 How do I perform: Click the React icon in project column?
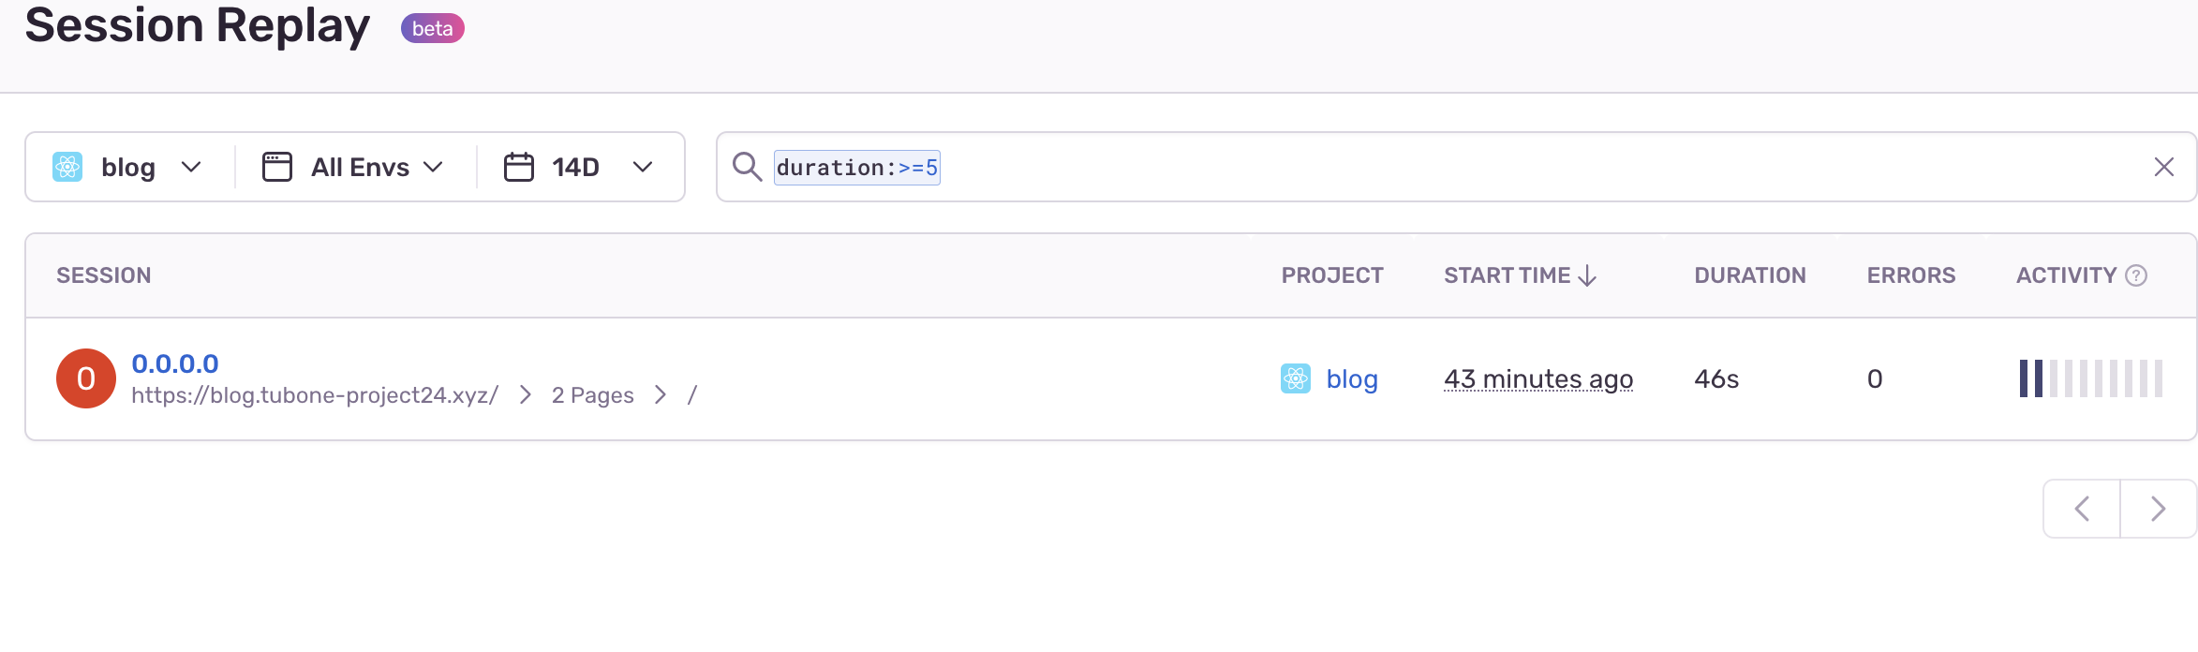coord(1296,378)
